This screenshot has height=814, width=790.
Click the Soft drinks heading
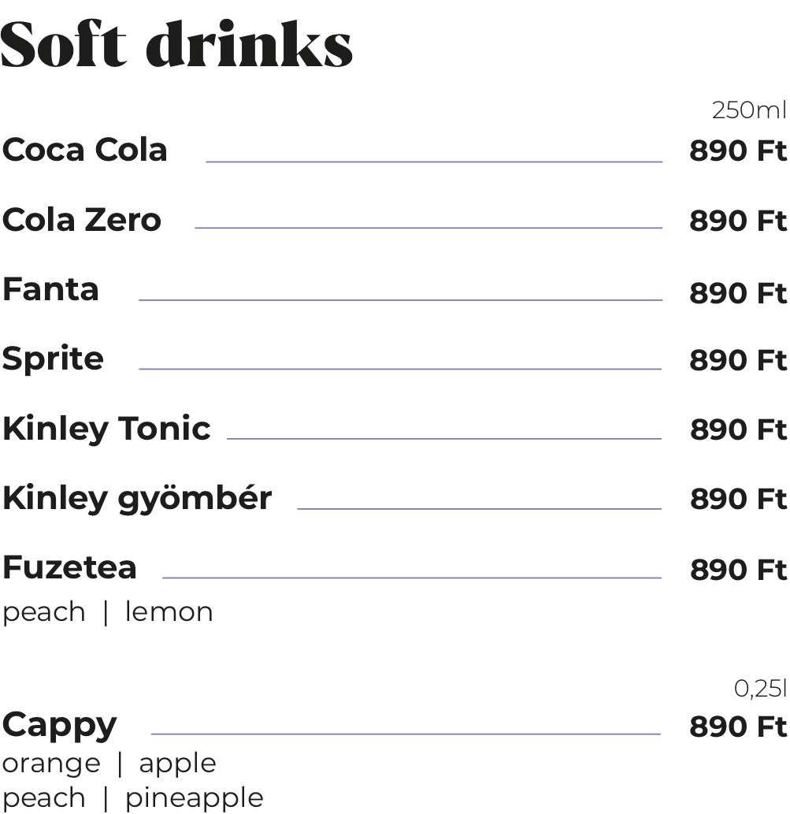[176, 44]
